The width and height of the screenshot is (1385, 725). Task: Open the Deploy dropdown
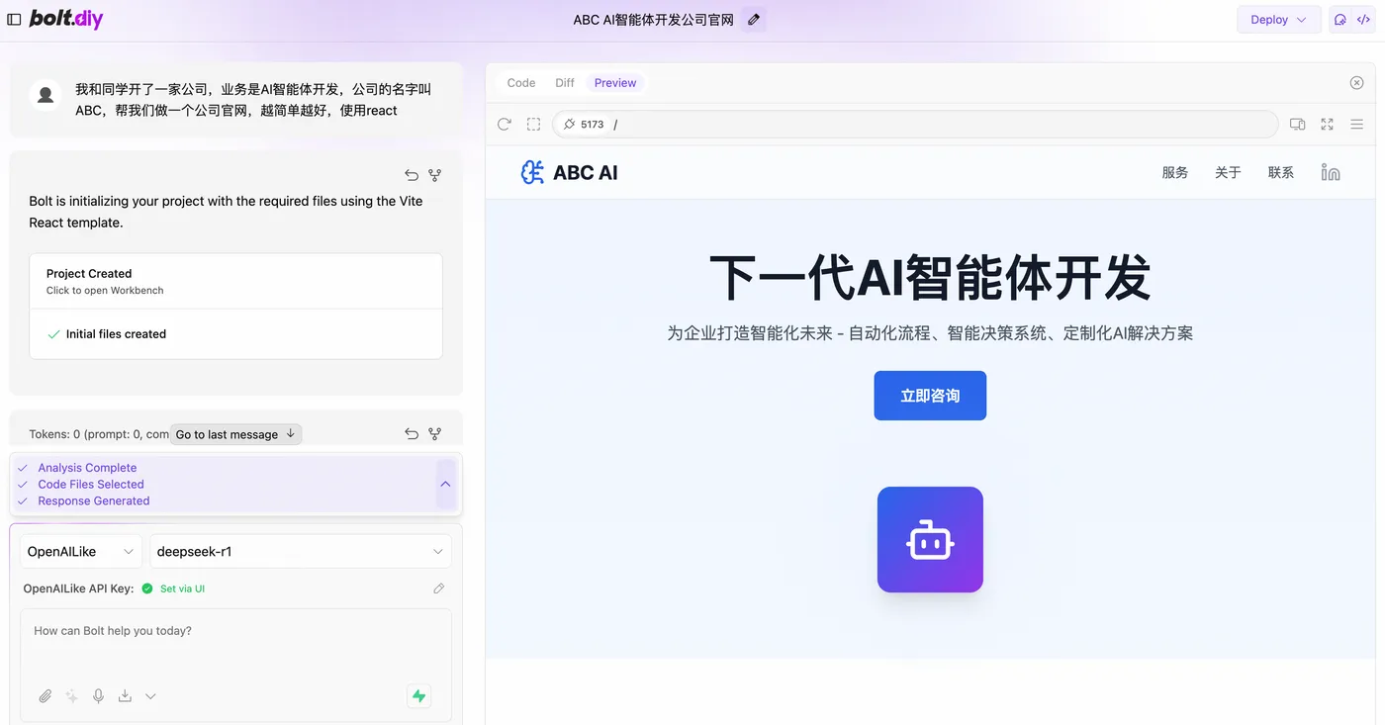coord(1278,20)
